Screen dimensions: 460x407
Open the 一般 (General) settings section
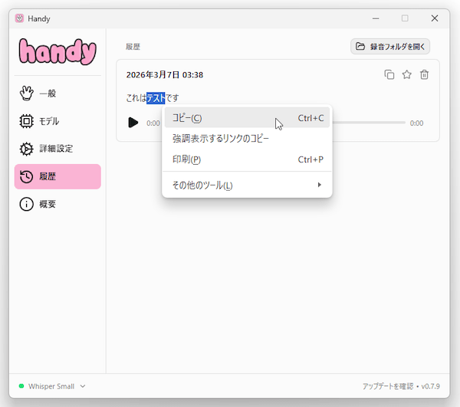pos(58,94)
